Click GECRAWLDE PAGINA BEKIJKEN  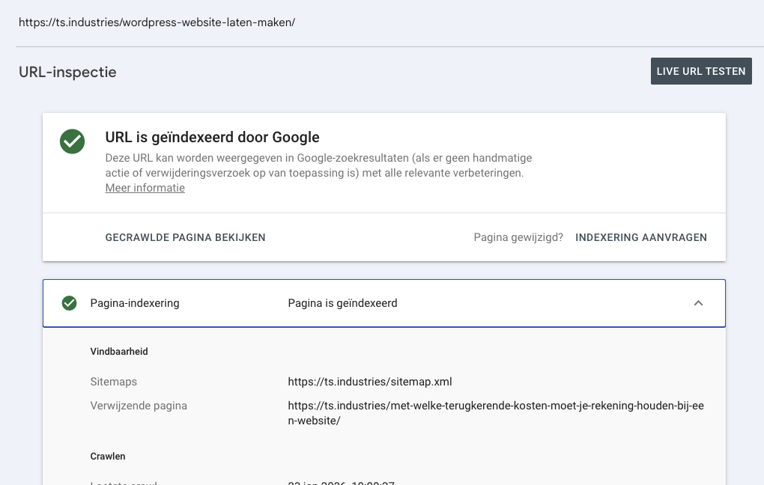point(184,237)
